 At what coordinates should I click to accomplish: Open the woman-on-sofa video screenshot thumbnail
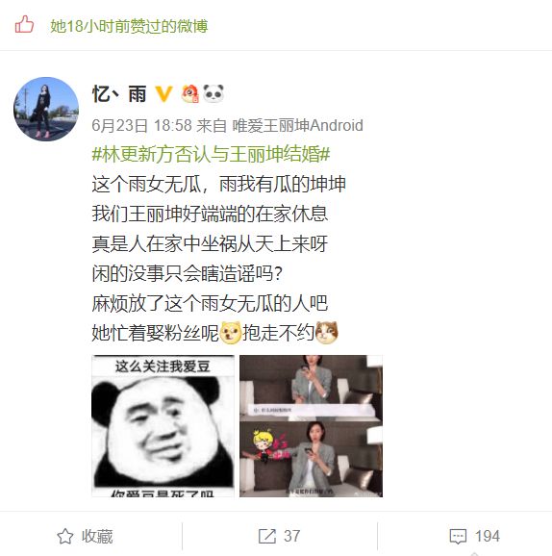311,426
